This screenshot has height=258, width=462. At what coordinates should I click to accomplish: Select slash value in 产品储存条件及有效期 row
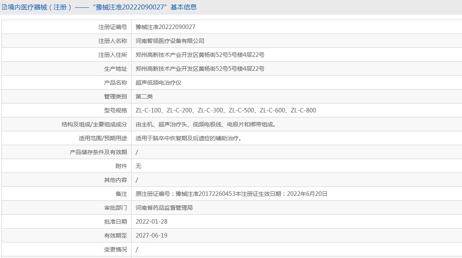(137, 152)
